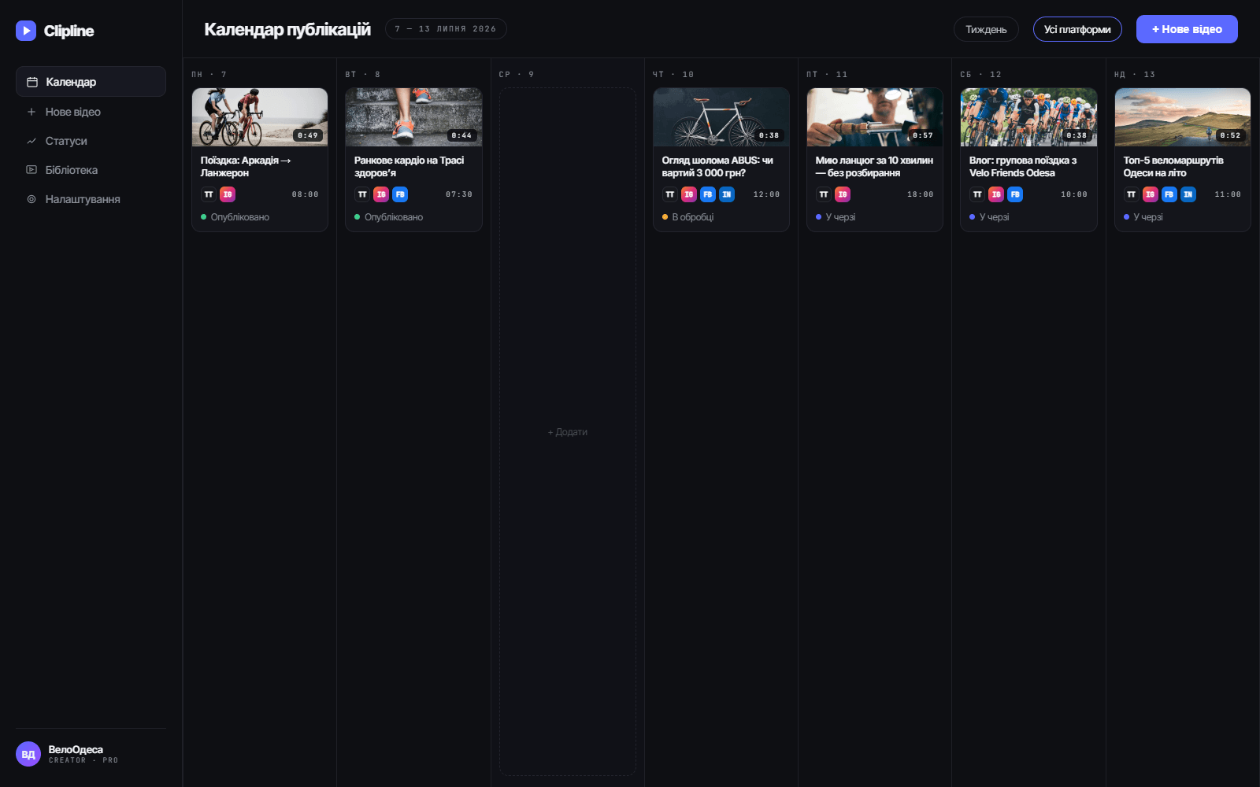Screen dimensions: 1260x787
Task: Click the СР · 9 day header
Action: 517,75
